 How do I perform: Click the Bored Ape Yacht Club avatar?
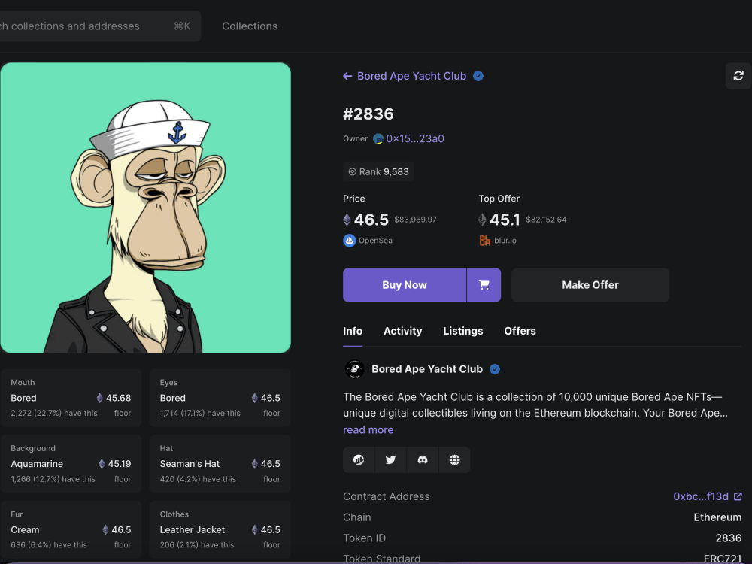pyautogui.click(x=354, y=369)
